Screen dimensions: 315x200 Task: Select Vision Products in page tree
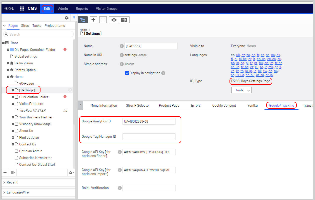coord(31,104)
